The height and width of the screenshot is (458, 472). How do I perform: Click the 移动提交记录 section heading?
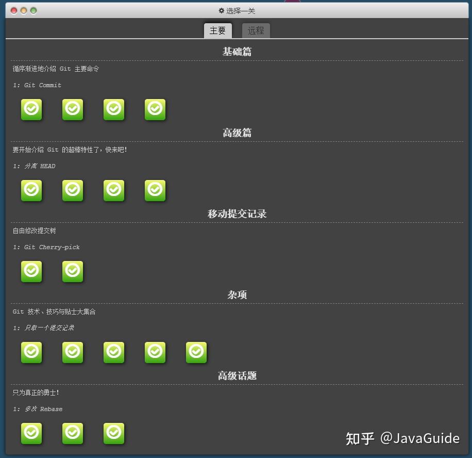[x=237, y=214]
